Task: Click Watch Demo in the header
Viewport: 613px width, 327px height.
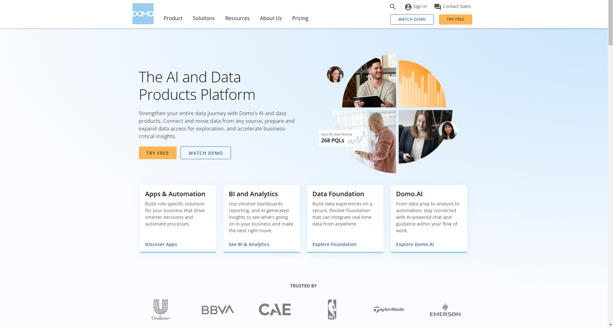Action: point(412,19)
